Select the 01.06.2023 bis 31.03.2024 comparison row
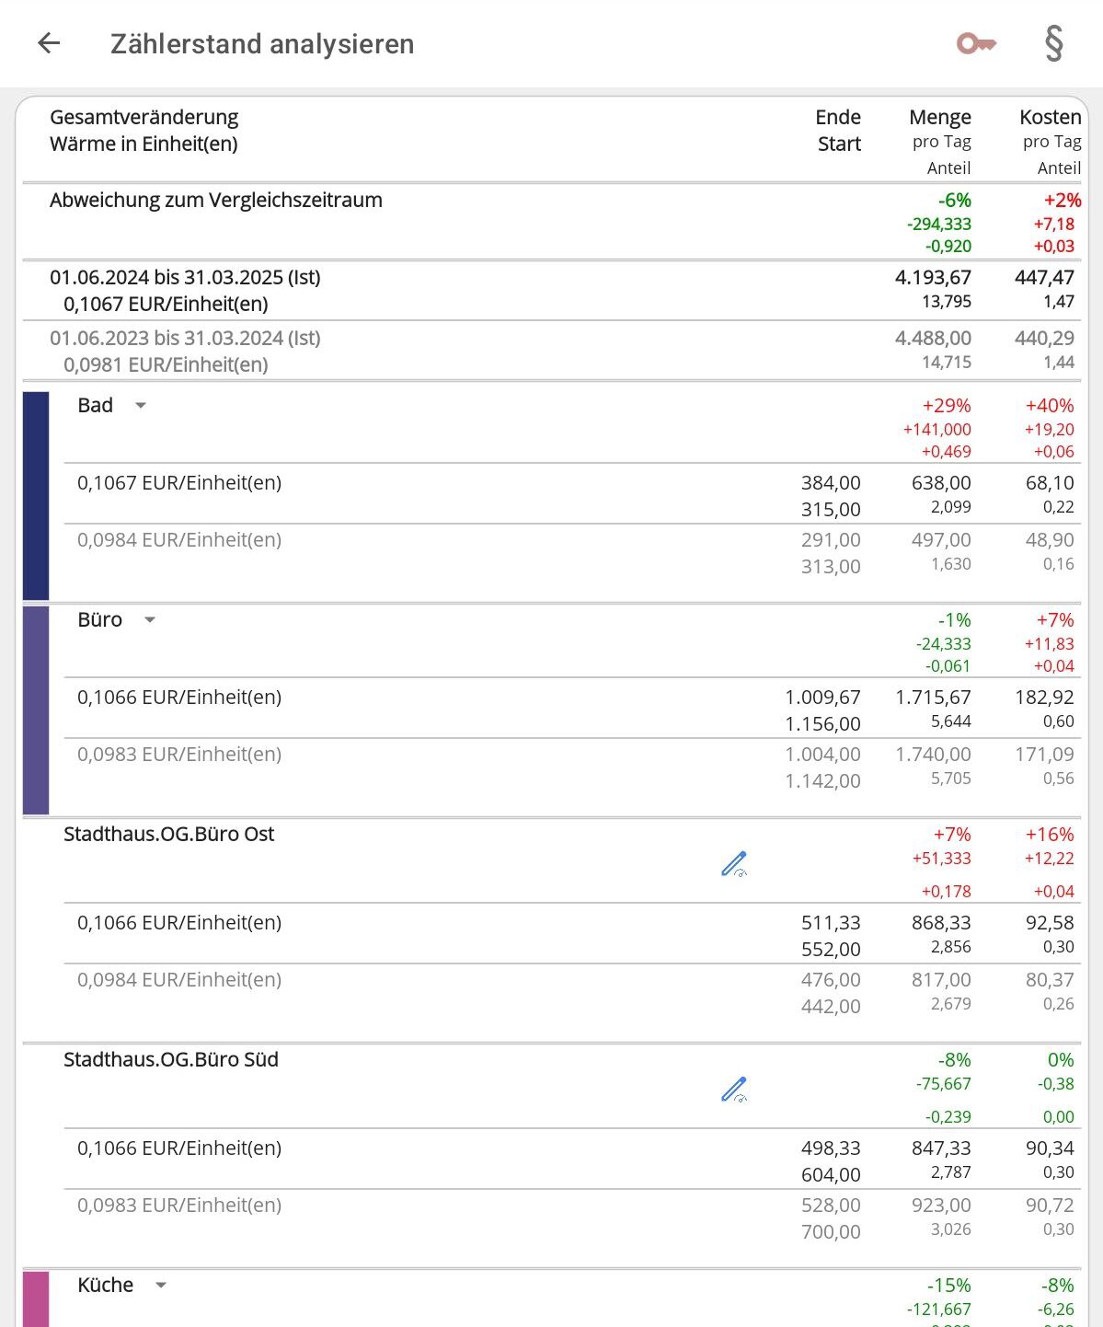 click(x=185, y=339)
